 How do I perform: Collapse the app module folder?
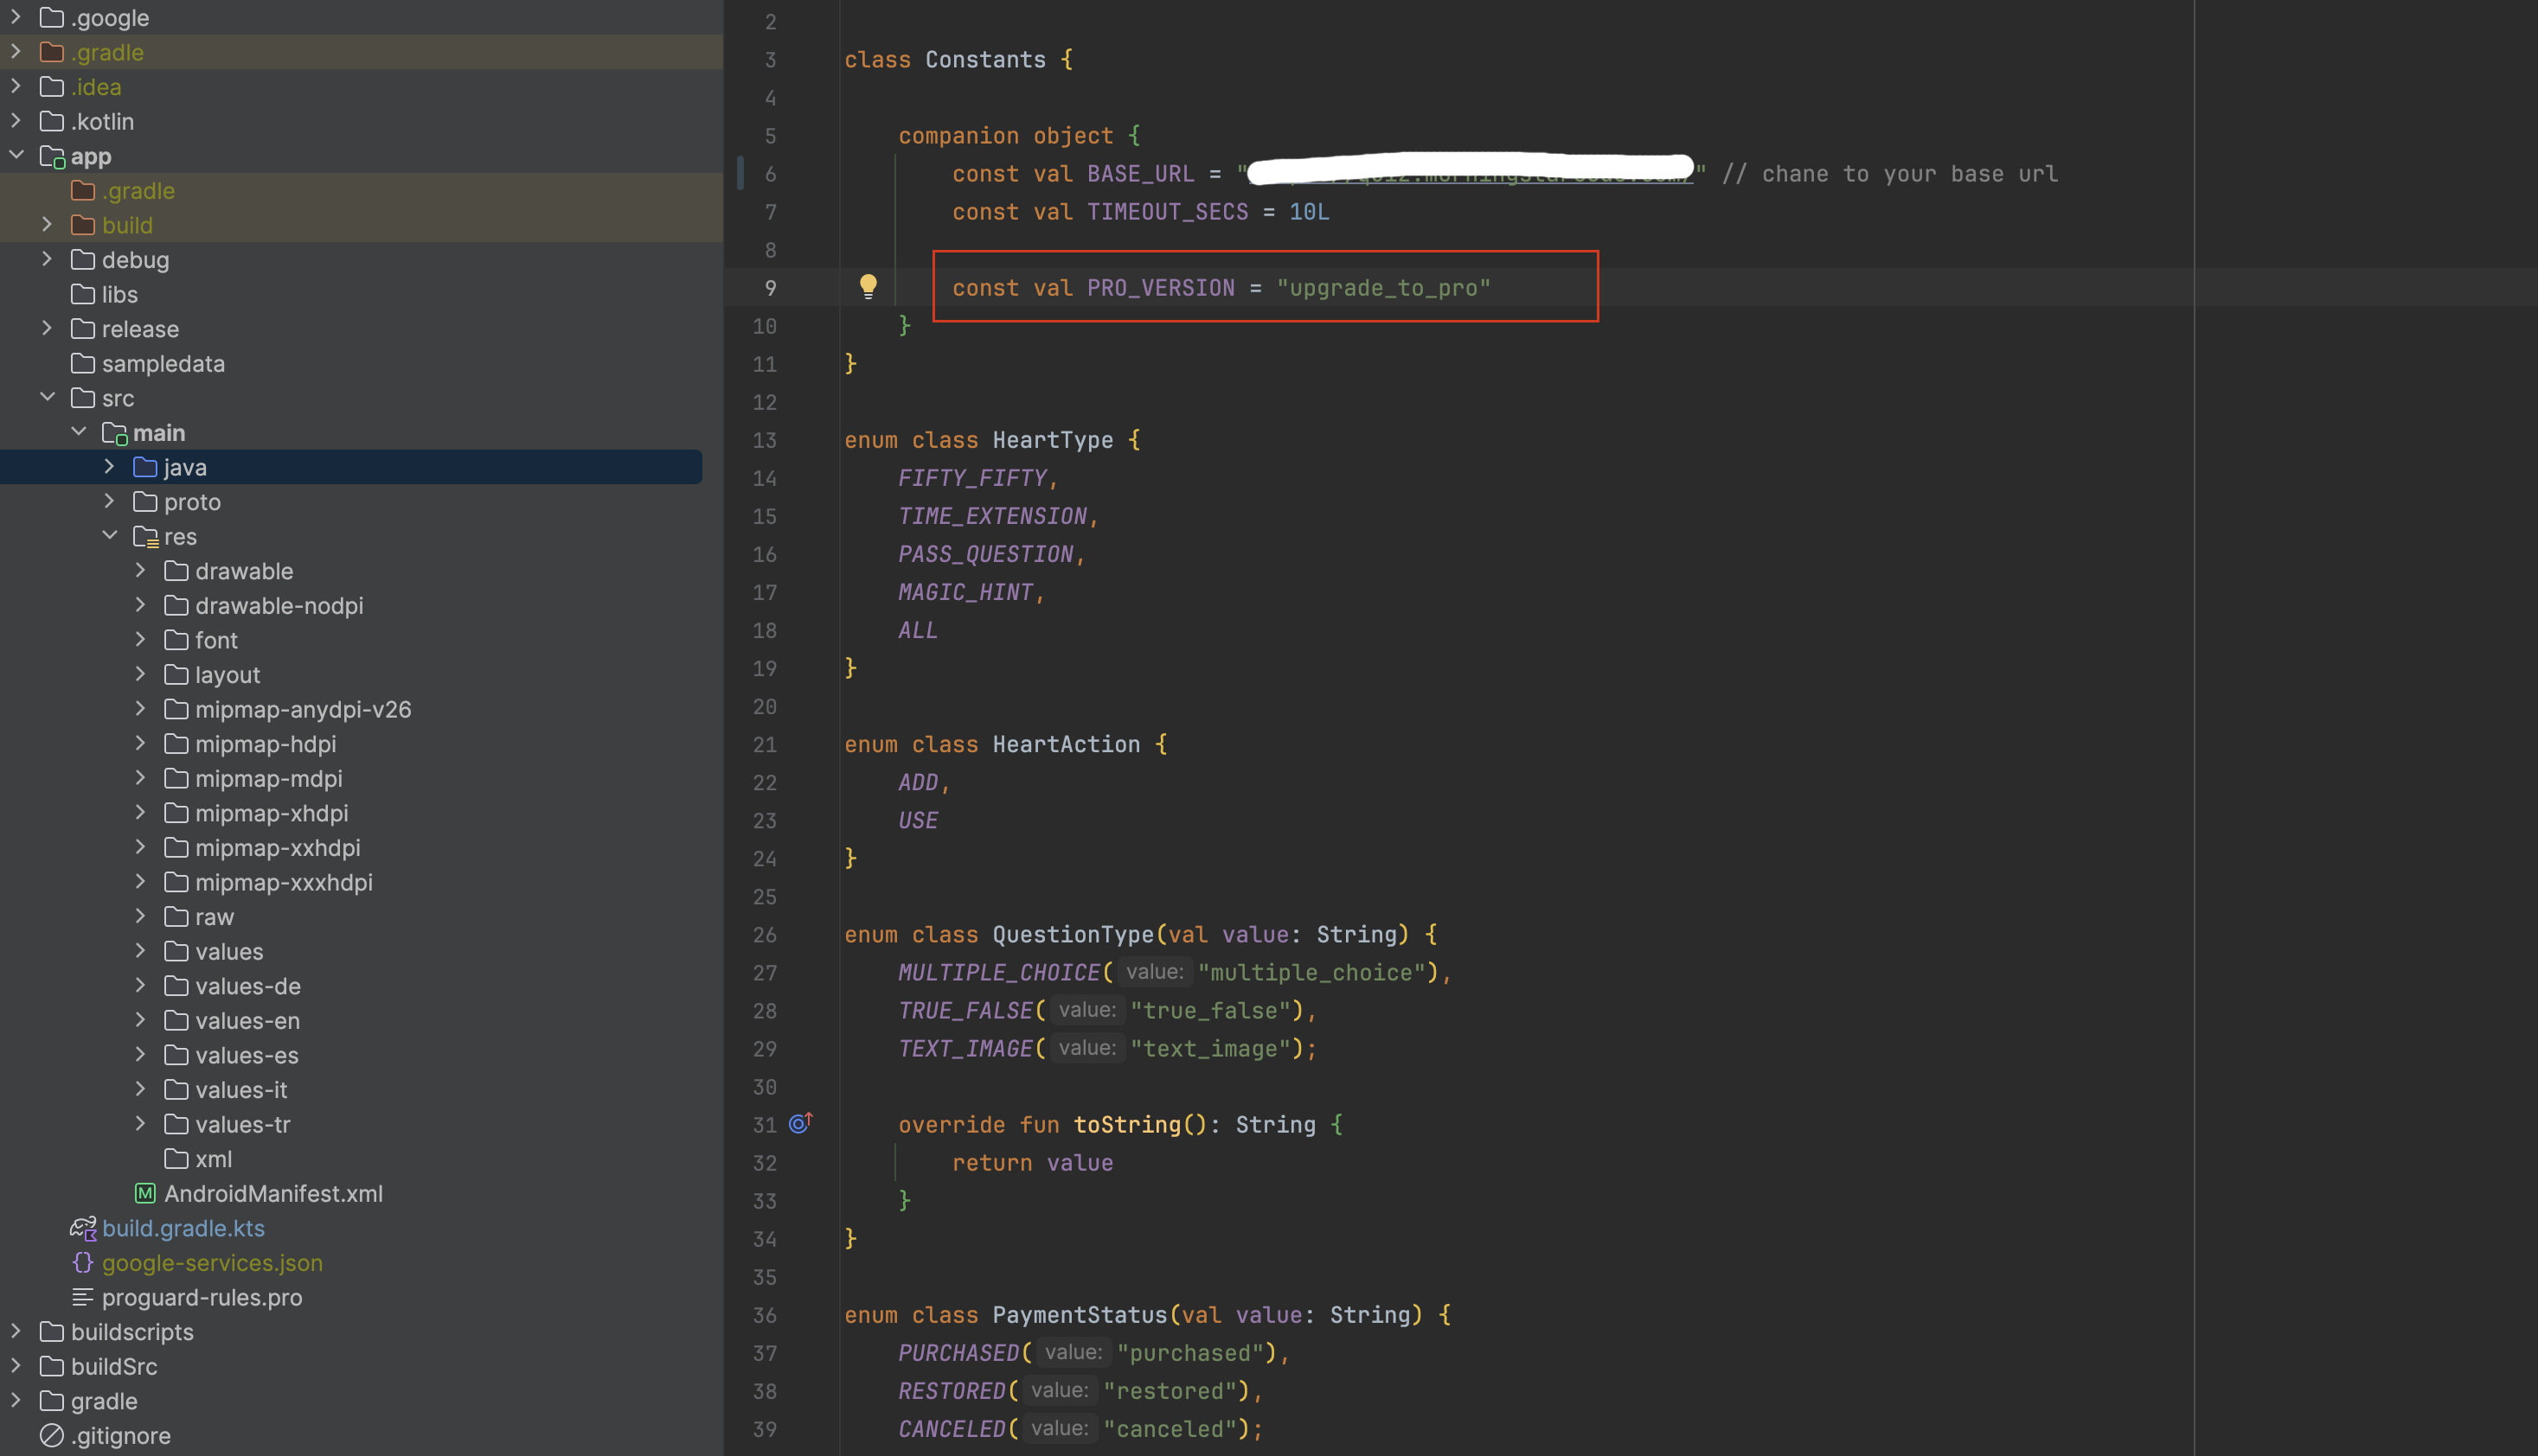coord(17,155)
